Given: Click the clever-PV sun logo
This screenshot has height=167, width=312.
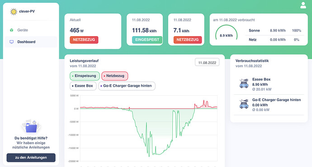Looking at the screenshot, I should (14, 12).
